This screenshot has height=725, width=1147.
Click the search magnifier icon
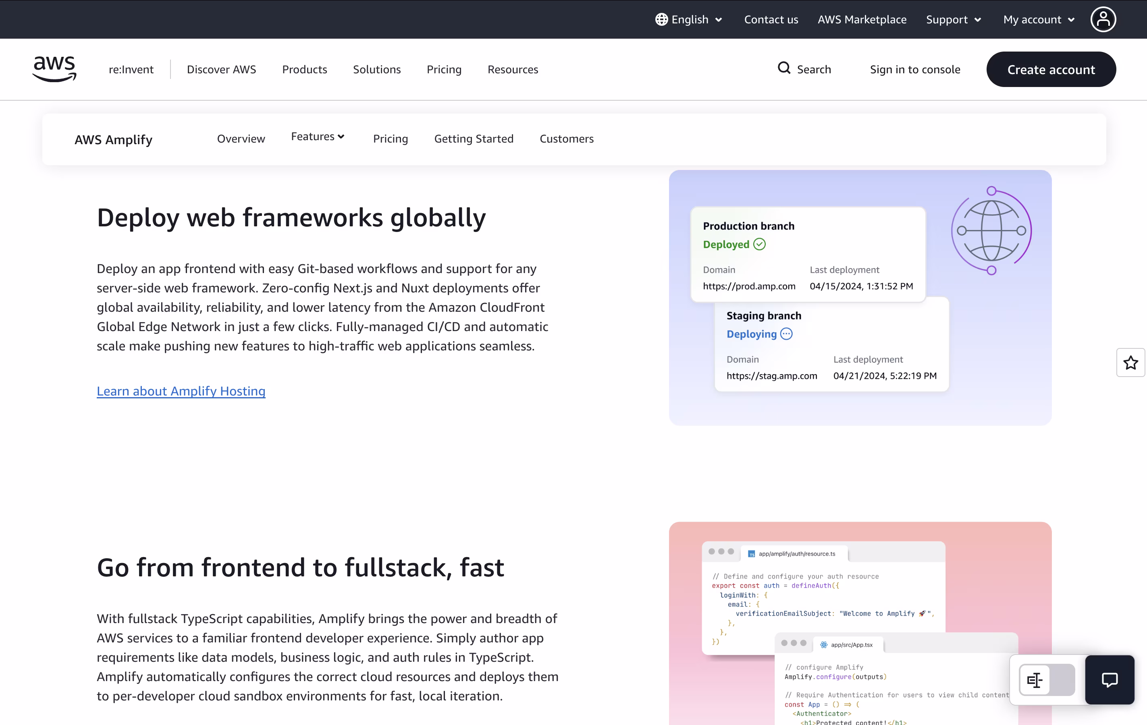[x=783, y=68]
